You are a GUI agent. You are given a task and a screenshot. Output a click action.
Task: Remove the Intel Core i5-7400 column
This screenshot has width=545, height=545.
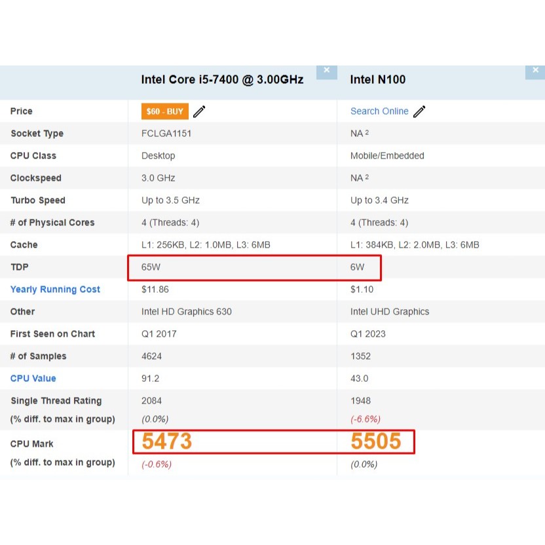click(x=326, y=71)
